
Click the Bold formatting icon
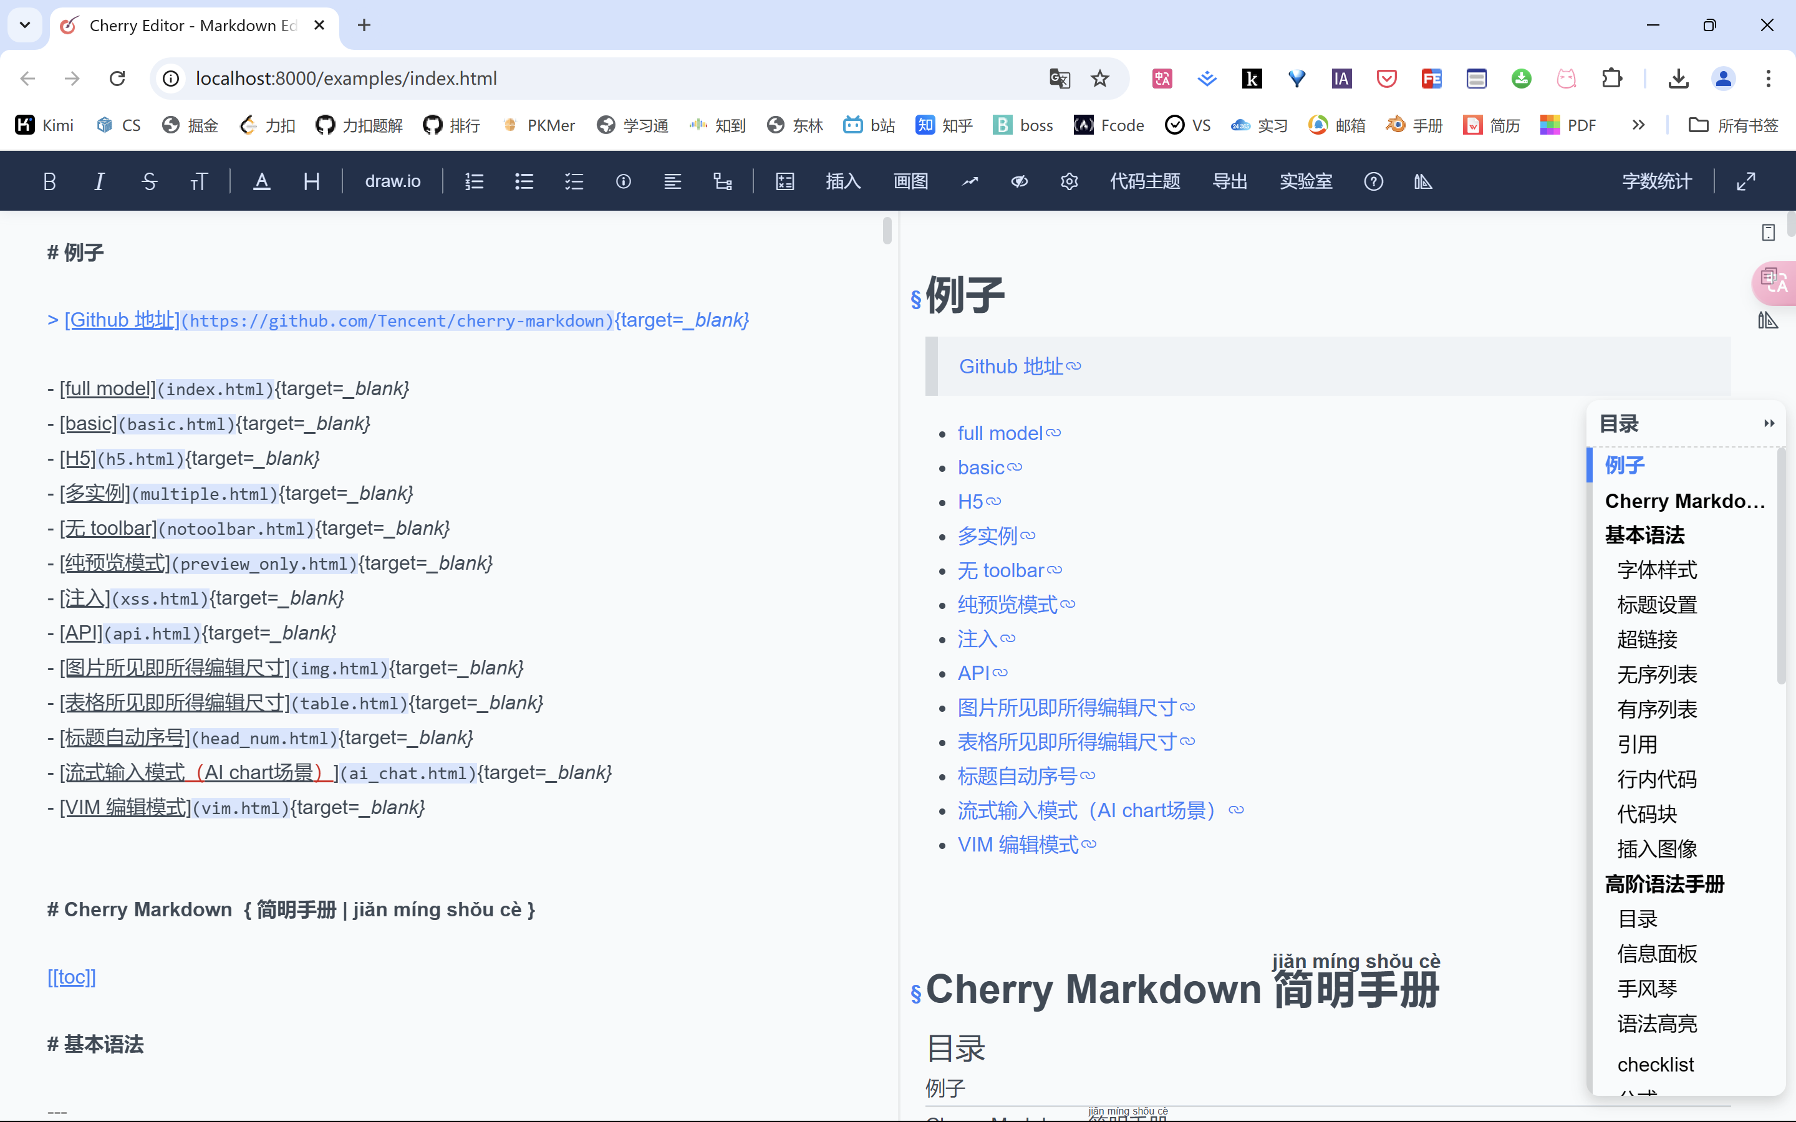pyautogui.click(x=48, y=181)
